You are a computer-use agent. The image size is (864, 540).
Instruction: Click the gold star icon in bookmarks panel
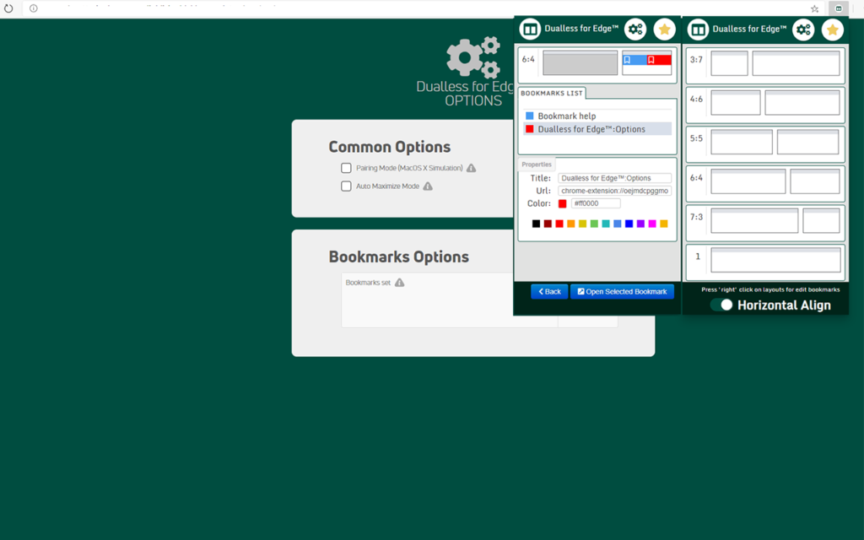pos(665,30)
